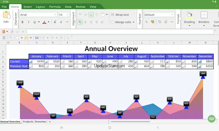Screen dimensions: 219x131
Task: Click the decrease decimal places icon
Action: [166, 22]
